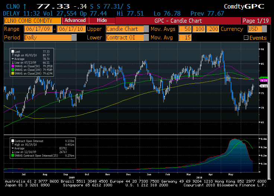The width and height of the screenshot is (274, 196).
Task: Click the High on 05/03/10 legend marker
Action: pyautogui.click(x=13, y=55)
